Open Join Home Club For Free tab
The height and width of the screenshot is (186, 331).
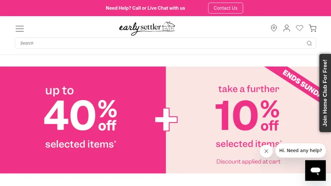tap(325, 93)
